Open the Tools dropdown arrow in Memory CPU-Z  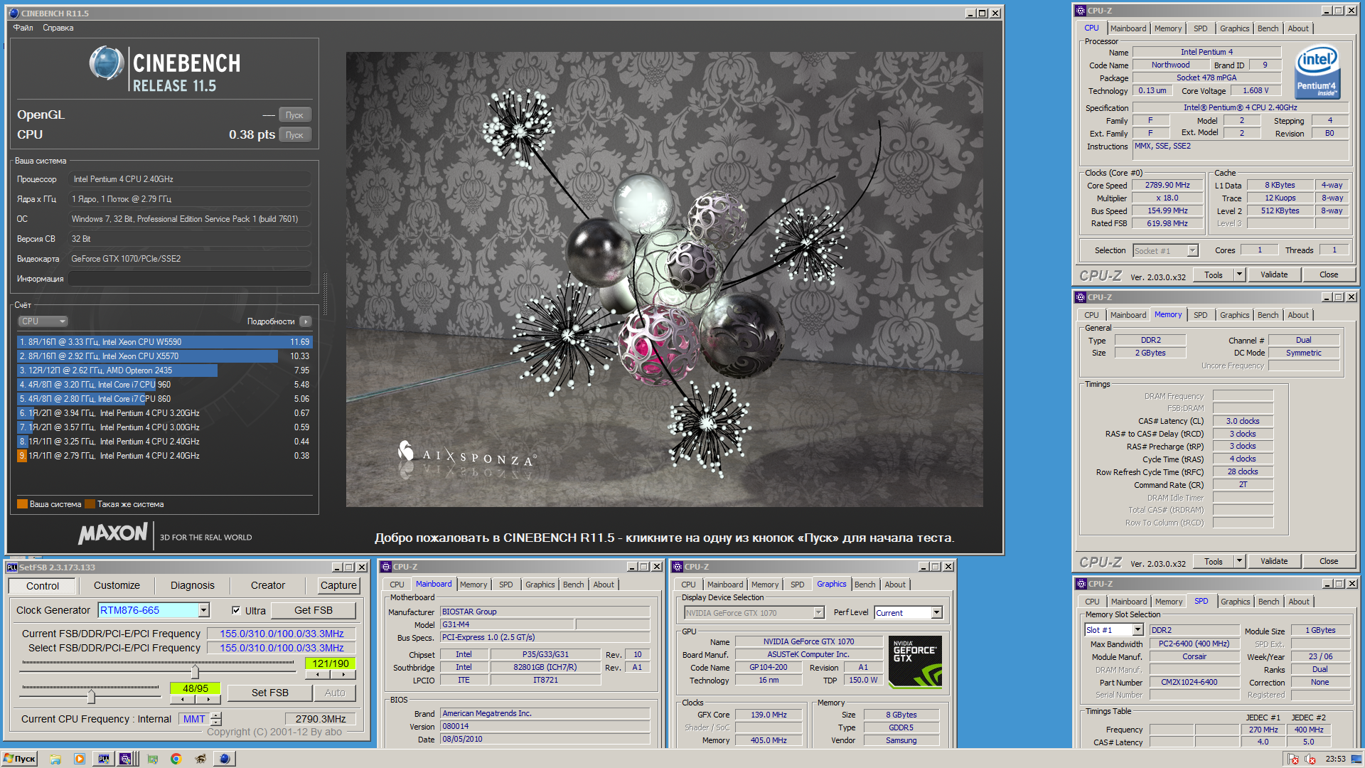click(1239, 561)
